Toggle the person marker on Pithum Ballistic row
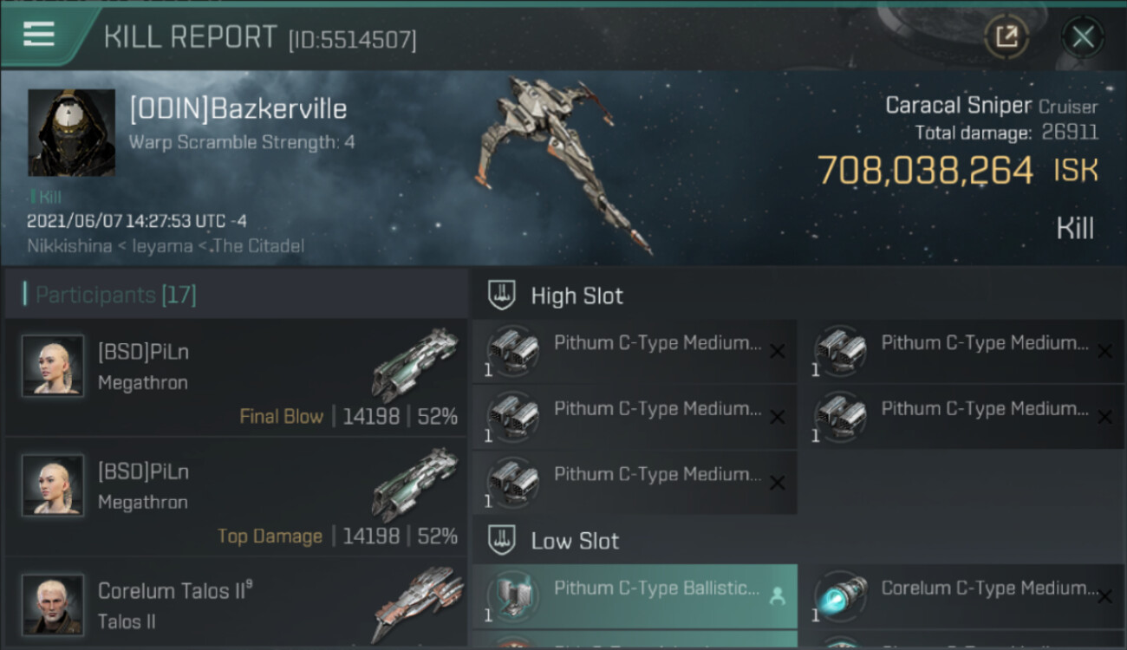 click(x=777, y=595)
